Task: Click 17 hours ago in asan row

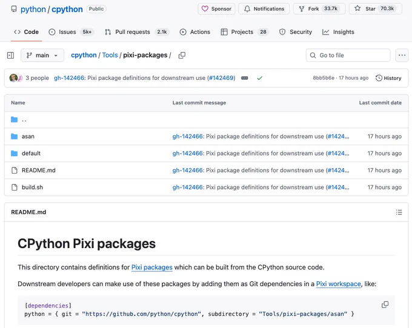Action: (384, 136)
